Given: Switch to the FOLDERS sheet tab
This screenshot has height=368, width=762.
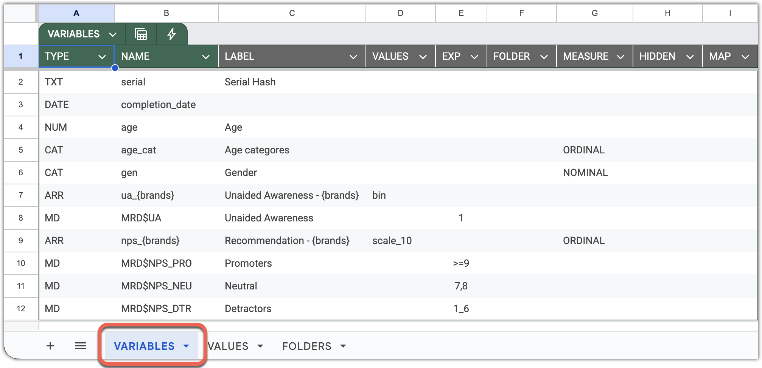Looking at the screenshot, I should tap(306, 346).
